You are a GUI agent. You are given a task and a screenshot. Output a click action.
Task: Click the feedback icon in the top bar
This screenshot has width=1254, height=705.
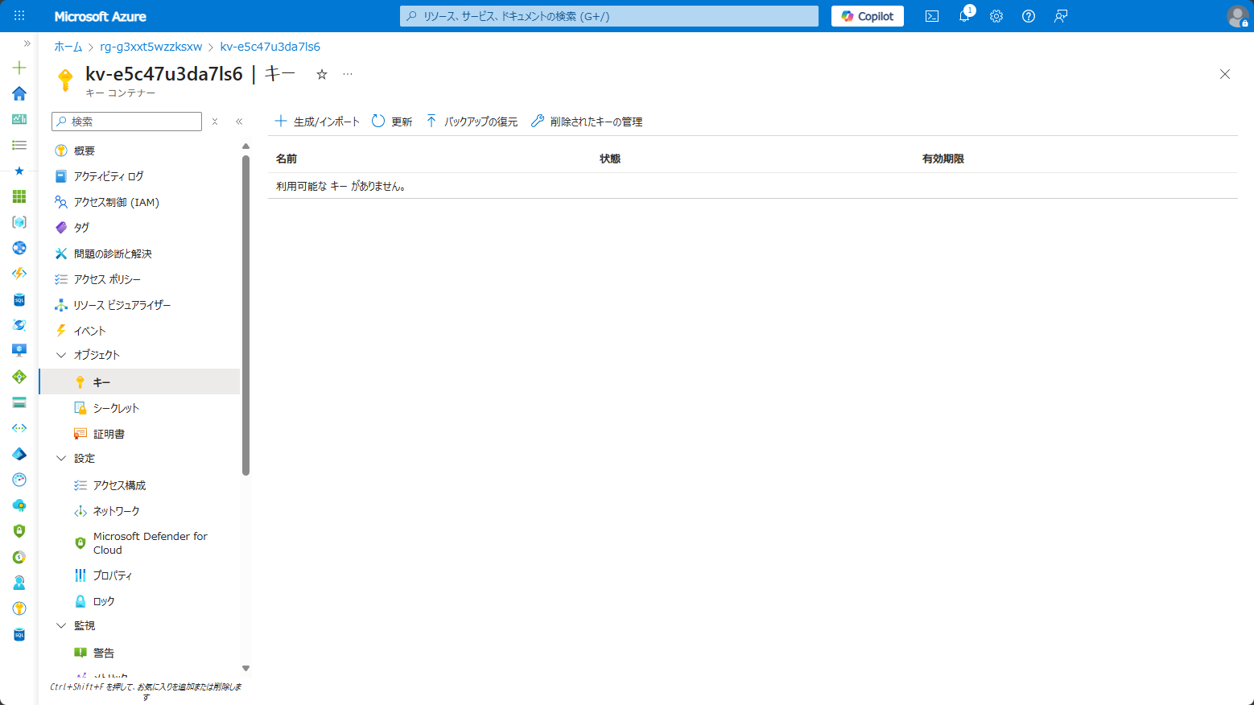pos(1060,16)
